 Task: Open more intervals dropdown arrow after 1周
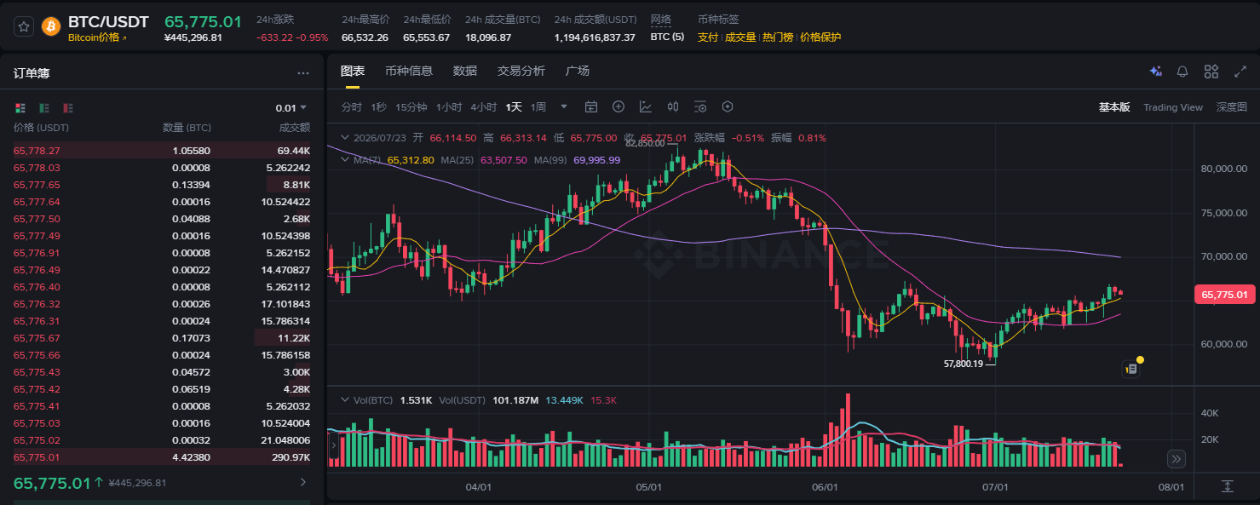(x=564, y=107)
